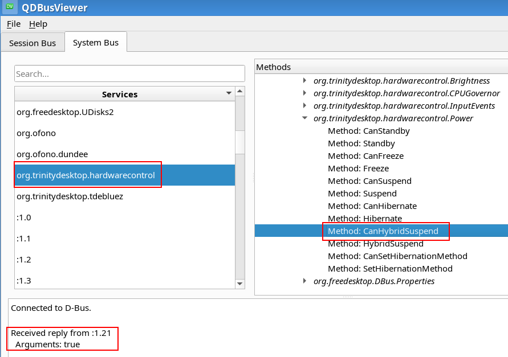Click 'Arguments: true' log line
Screen dimensions: 508x357
(x=48, y=344)
